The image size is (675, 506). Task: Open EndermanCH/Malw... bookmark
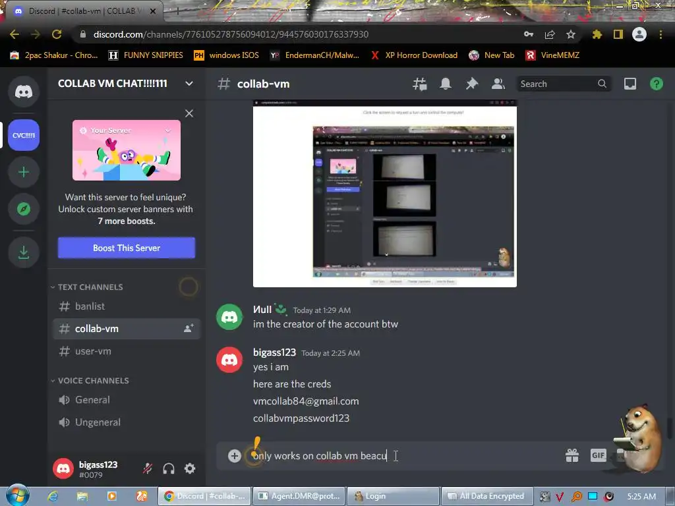coord(314,55)
